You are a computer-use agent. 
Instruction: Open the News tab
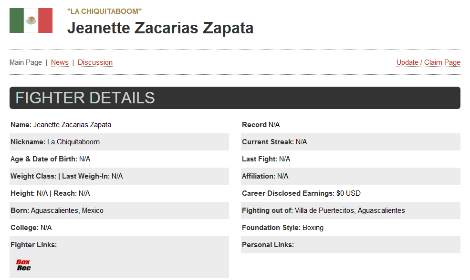tap(60, 62)
